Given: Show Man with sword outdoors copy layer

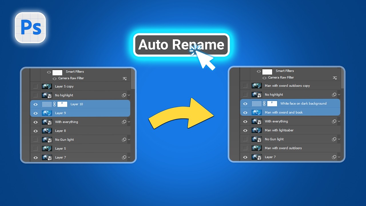Looking at the screenshot, I should (245, 86).
